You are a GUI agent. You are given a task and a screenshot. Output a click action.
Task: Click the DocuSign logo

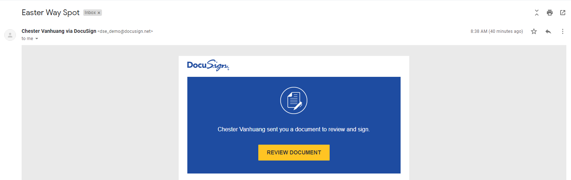(x=208, y=65)
